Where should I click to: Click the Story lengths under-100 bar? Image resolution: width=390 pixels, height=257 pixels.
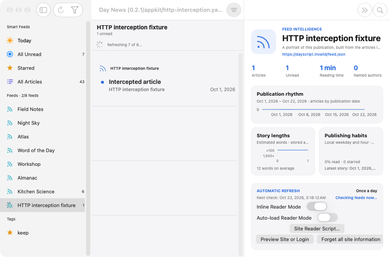click(x=292, y=150)
